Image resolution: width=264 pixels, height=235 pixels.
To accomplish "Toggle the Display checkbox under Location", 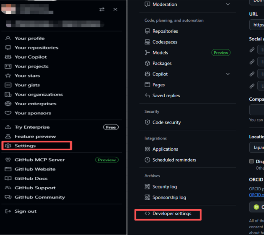I will [252, 161].
